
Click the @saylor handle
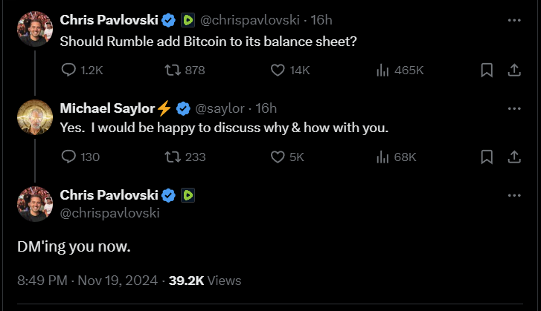[220, 108]
